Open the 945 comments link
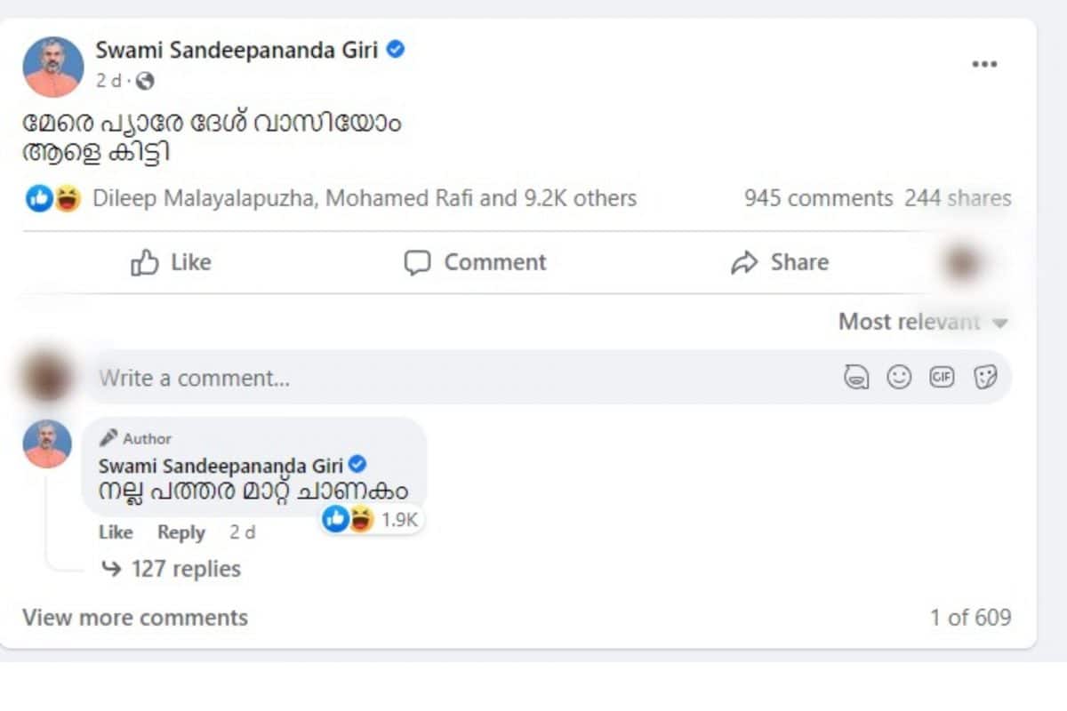This screenshot has width=1067, height=711. [818, 198]
